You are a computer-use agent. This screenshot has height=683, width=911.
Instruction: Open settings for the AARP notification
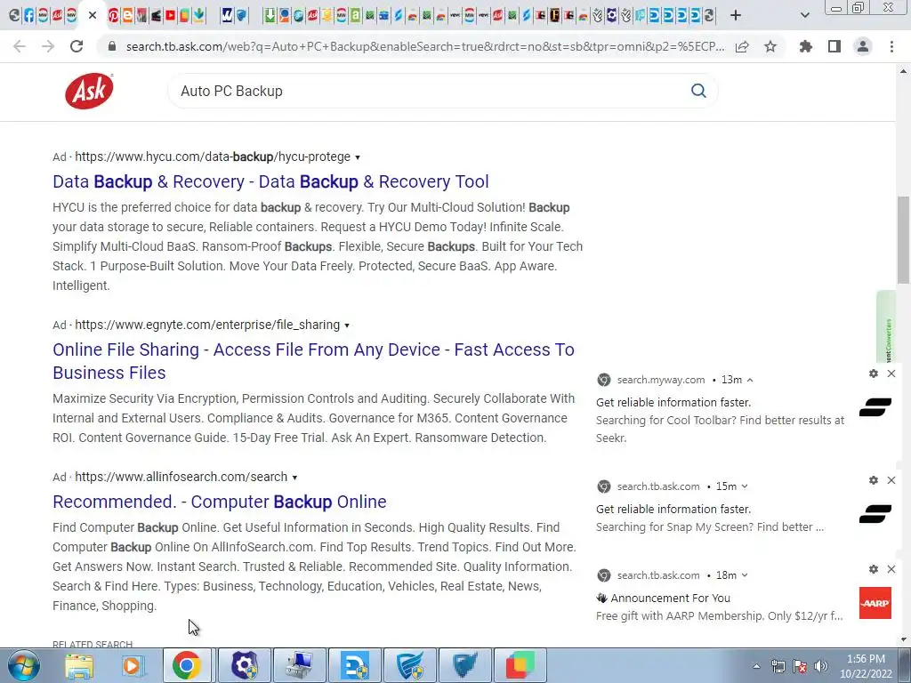click(x=874, y=569)
